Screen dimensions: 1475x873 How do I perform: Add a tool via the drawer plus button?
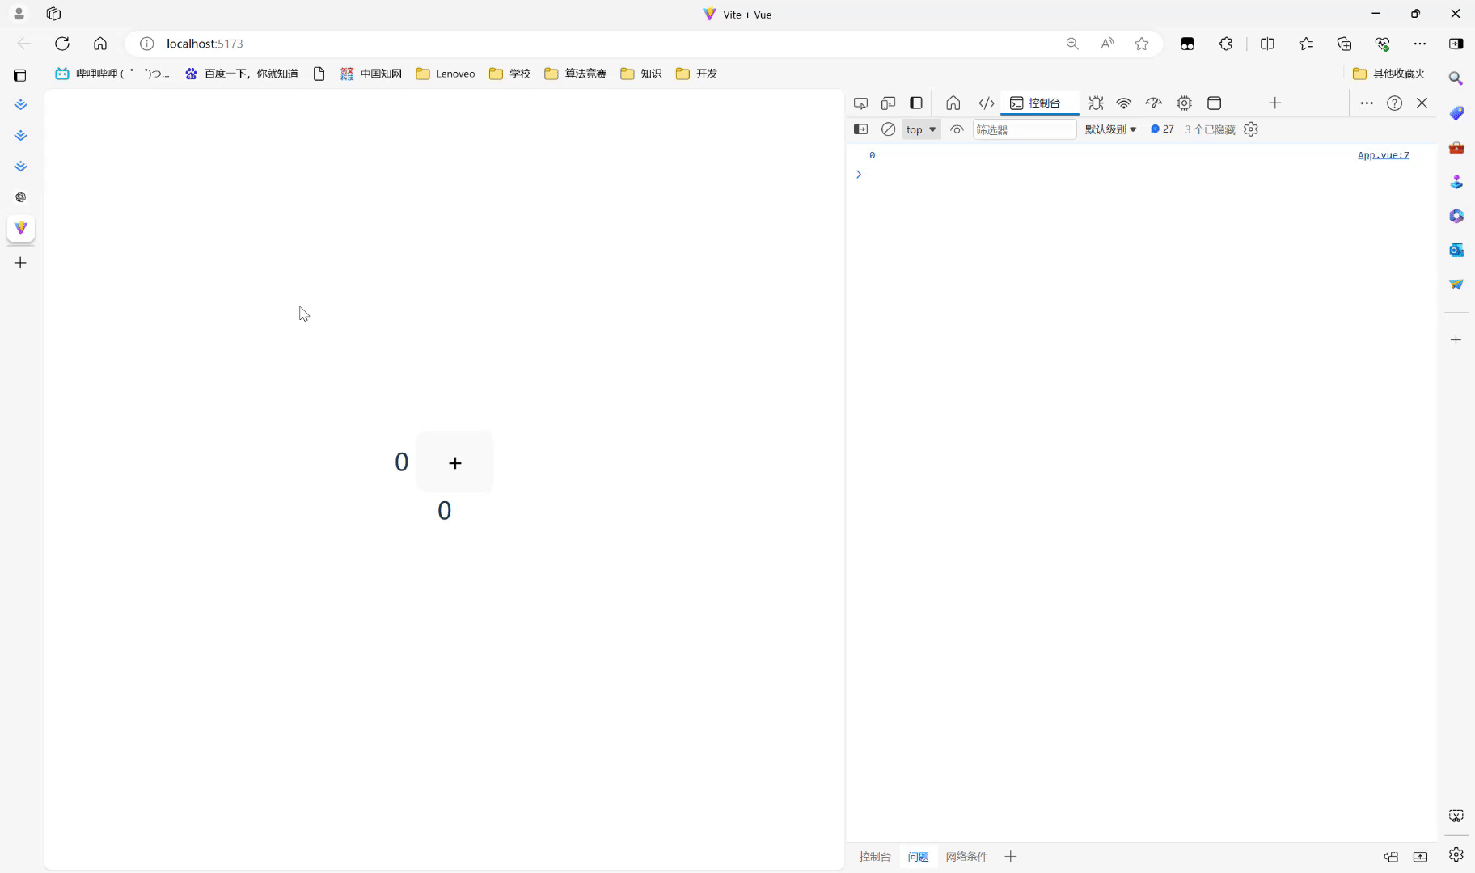click(x=1011, y=857)
